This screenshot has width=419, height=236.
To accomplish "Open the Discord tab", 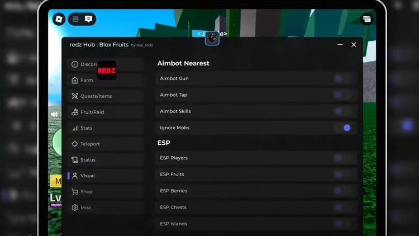I will pos(106,64).
